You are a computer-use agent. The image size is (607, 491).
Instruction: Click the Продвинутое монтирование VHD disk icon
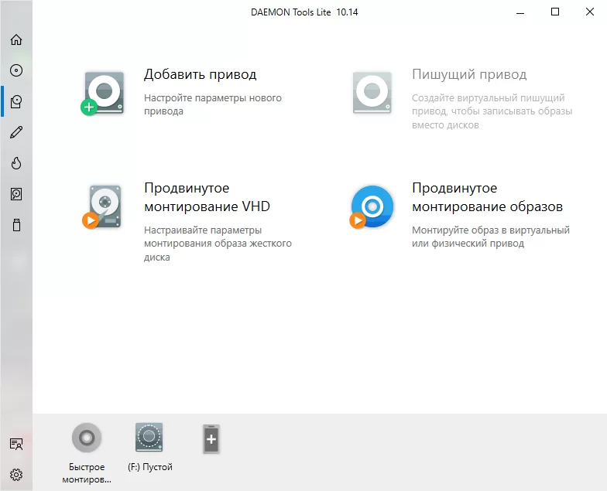coord(102,207)
